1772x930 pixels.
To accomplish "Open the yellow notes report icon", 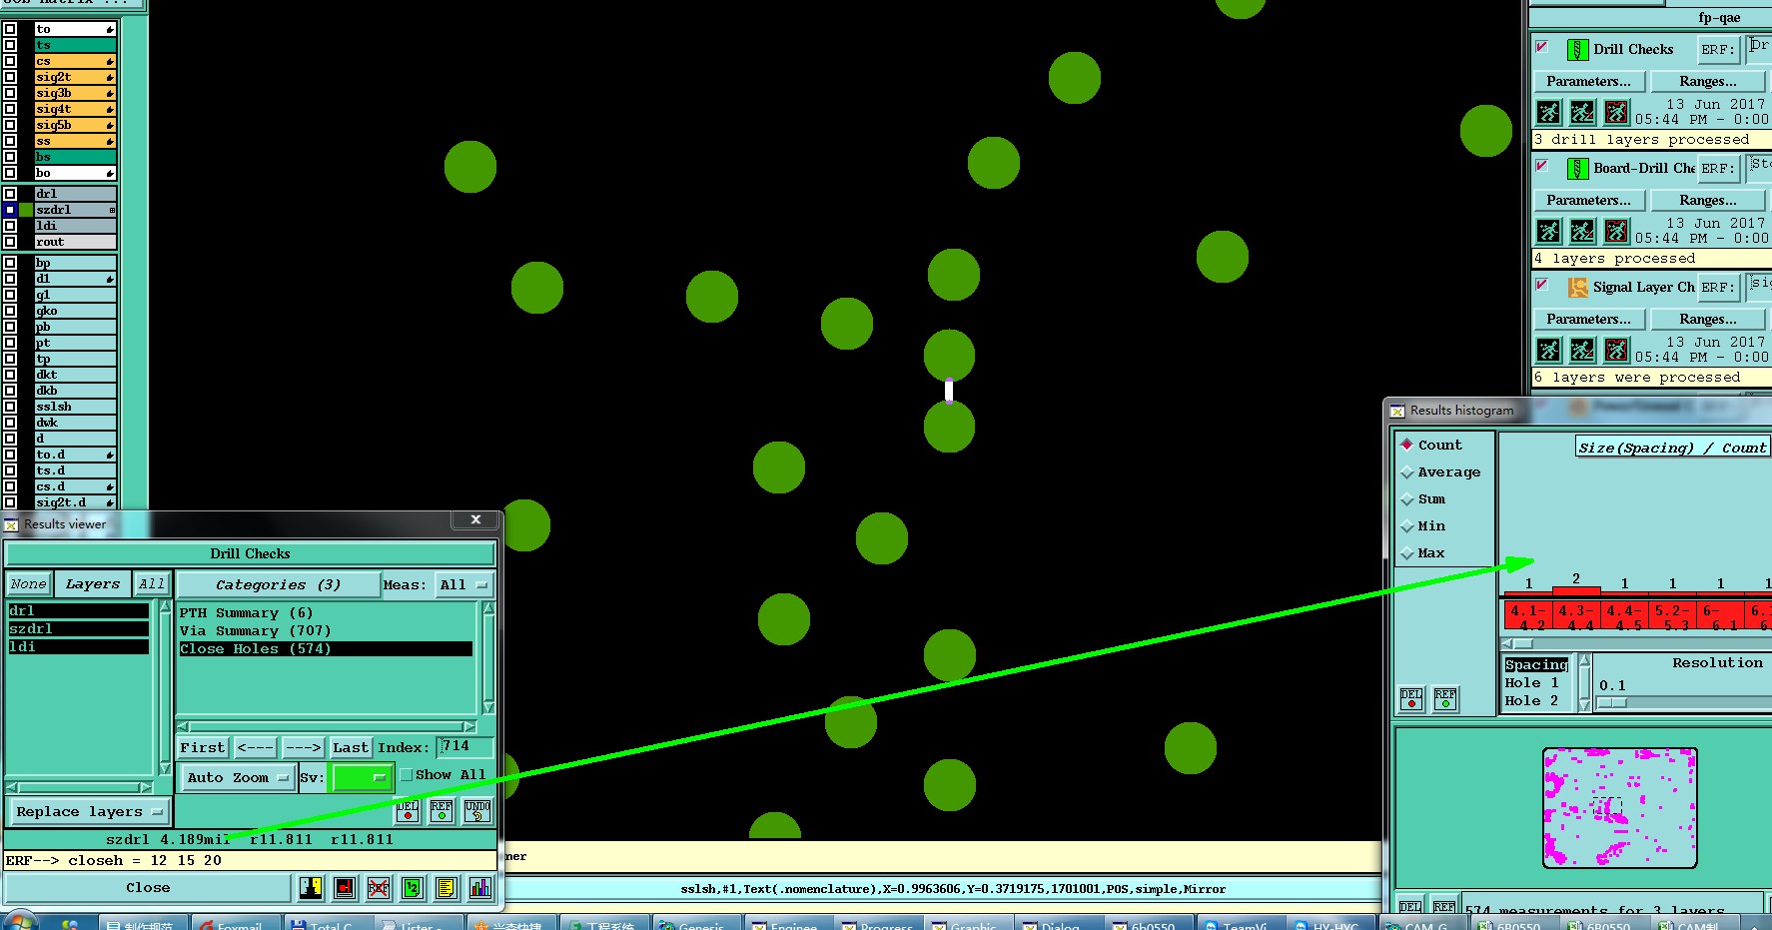I will pos(446,887).
